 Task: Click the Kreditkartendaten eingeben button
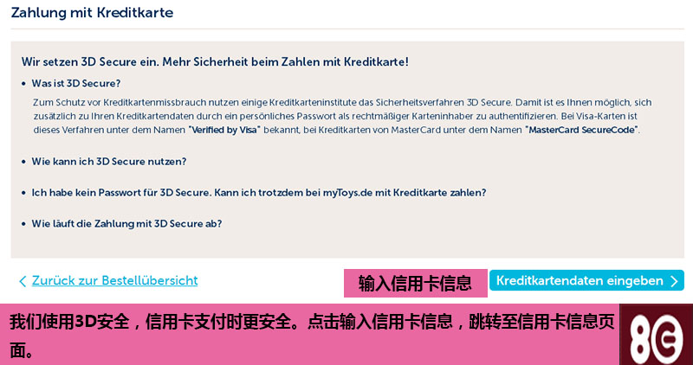tap(586, 281)
